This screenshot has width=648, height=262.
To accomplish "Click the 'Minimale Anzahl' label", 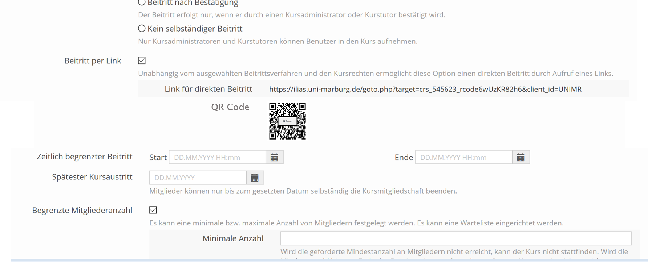I will click(x=233, y=238).
